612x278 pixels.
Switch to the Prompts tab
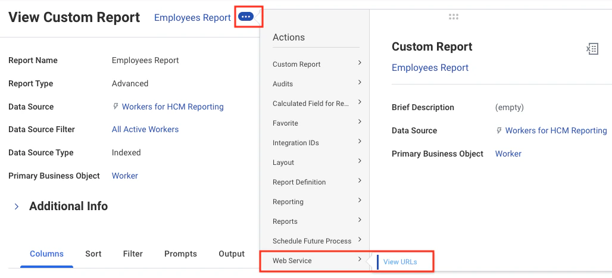click(180, 254)
